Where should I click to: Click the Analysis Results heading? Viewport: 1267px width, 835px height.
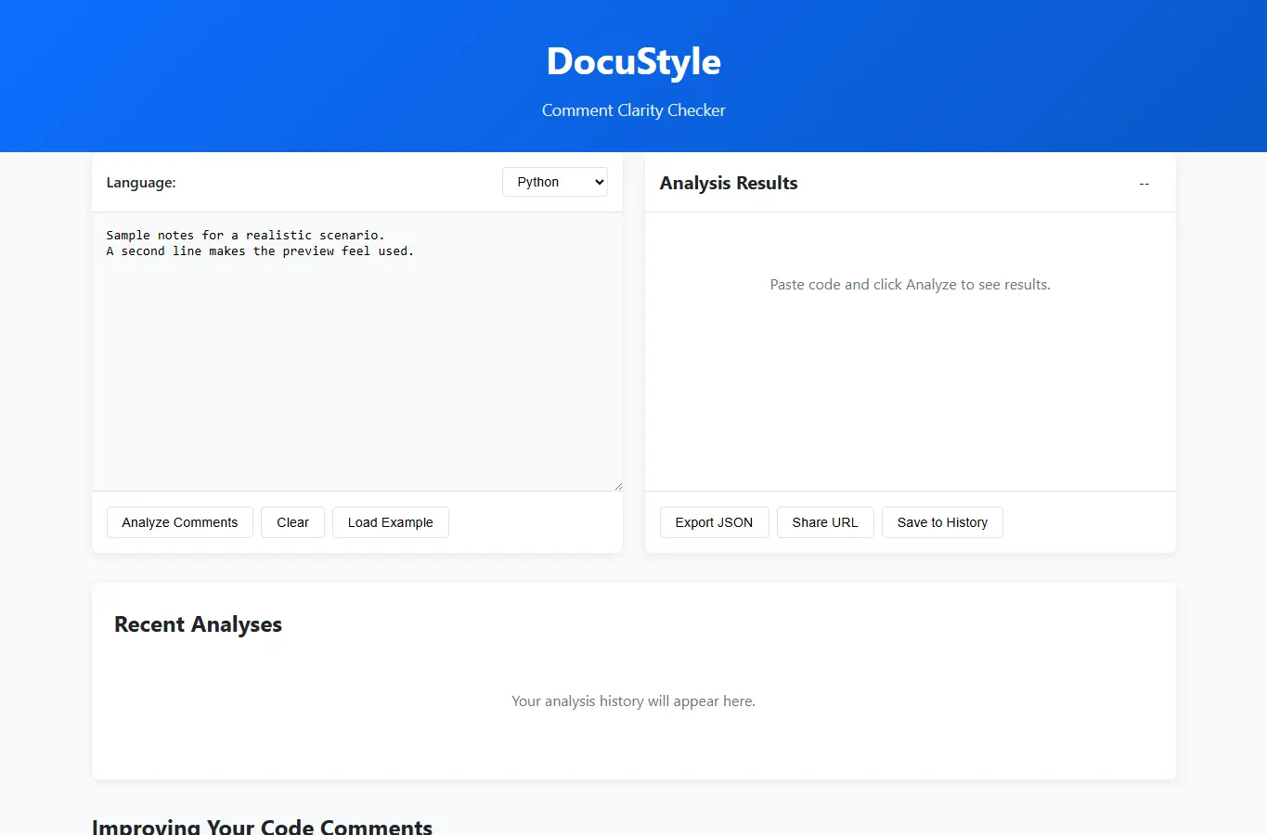729,183
